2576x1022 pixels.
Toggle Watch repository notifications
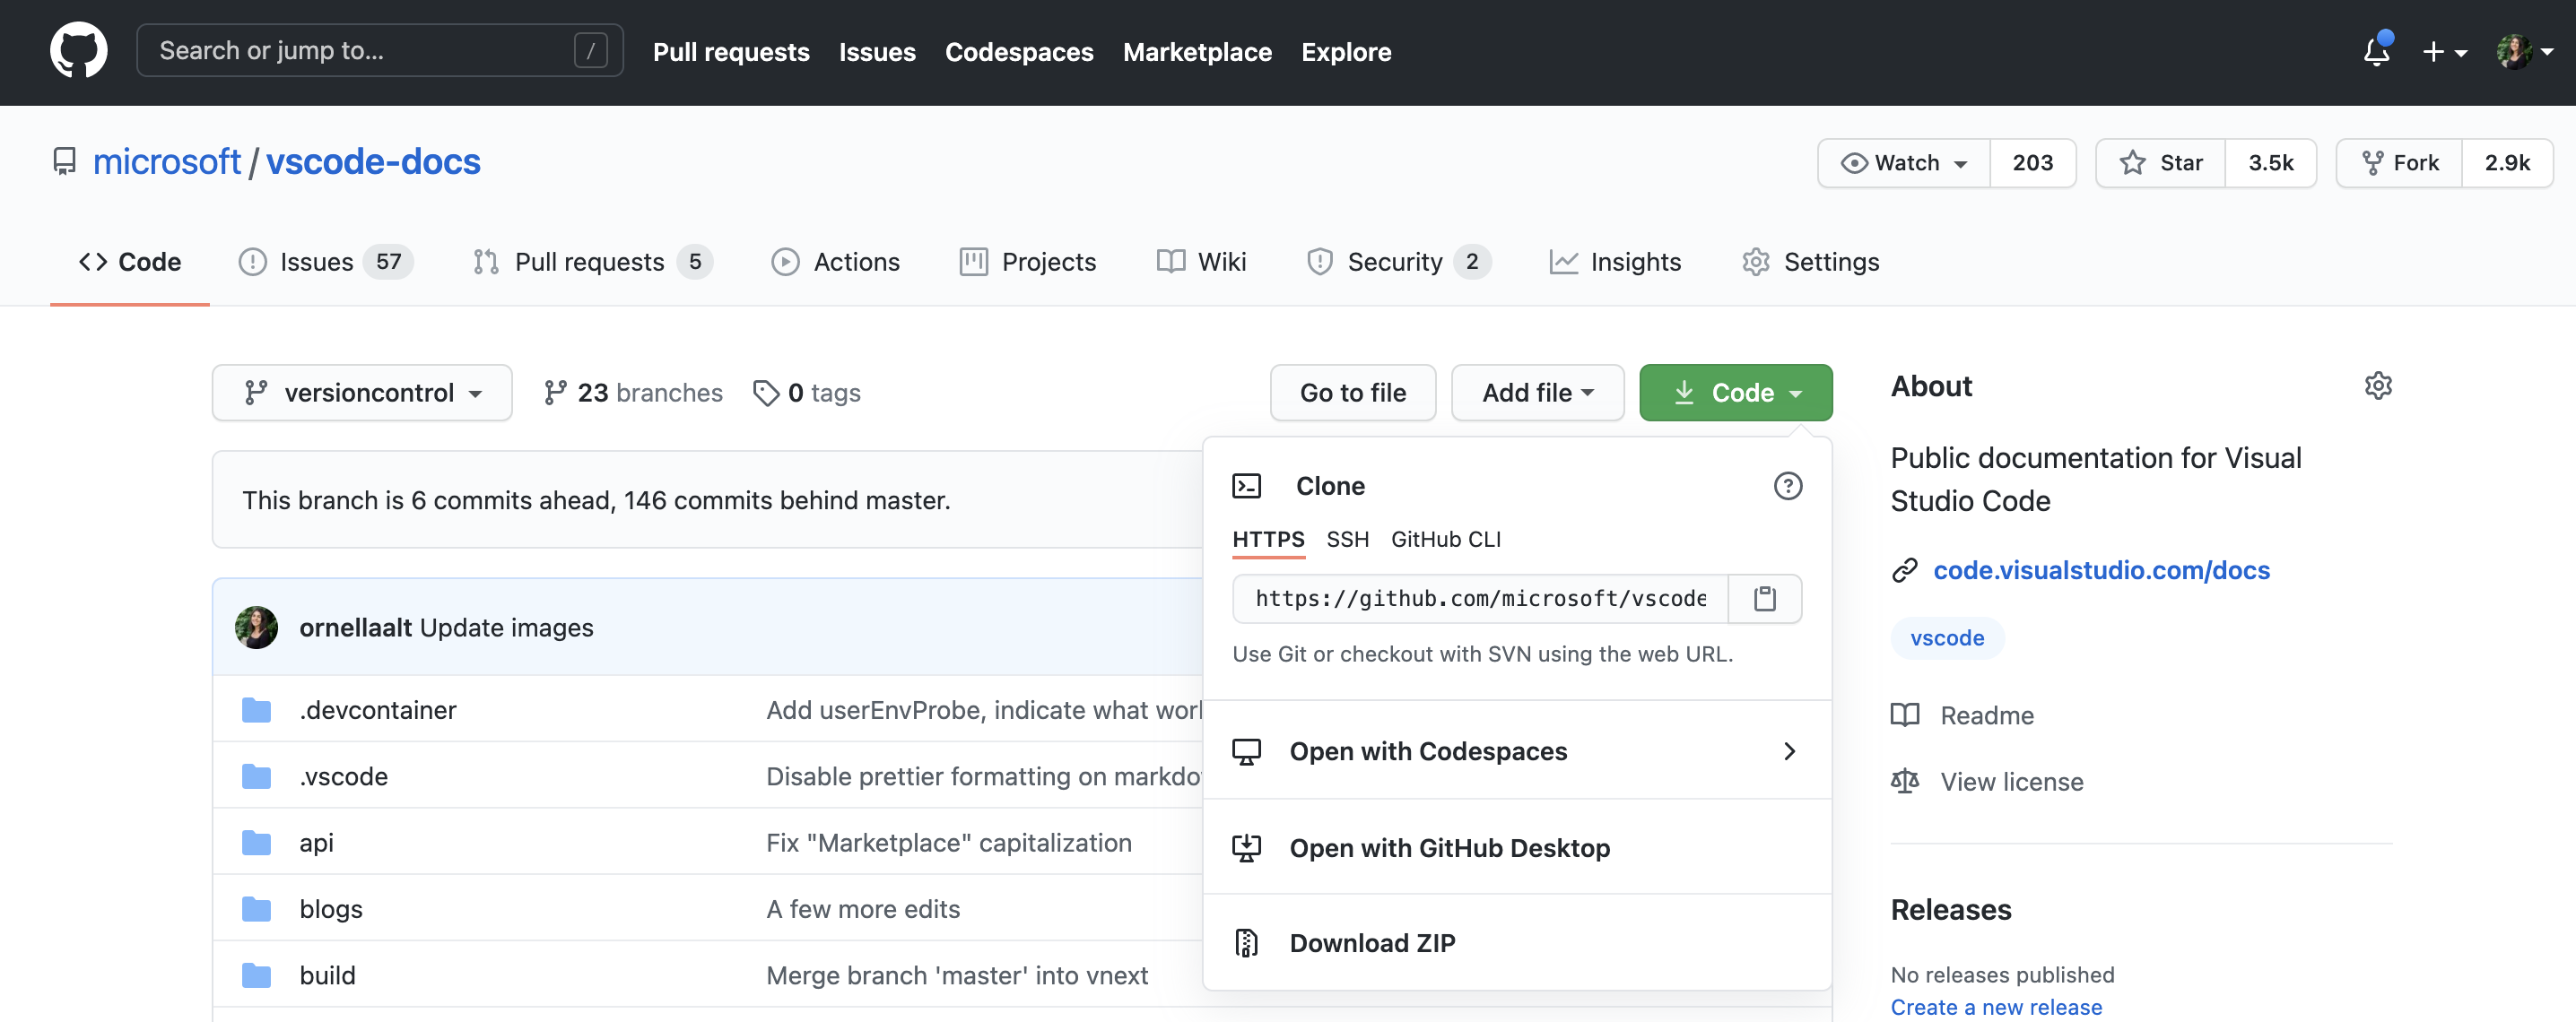pyautogui.click(x=1898, y=162)
